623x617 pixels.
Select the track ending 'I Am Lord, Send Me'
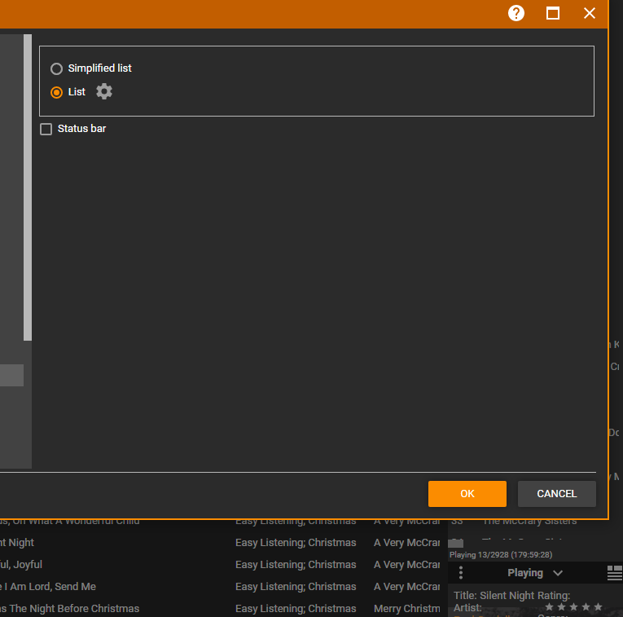point(49,587)
